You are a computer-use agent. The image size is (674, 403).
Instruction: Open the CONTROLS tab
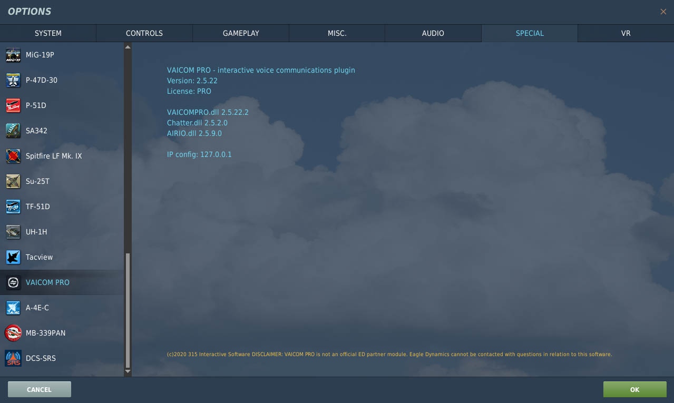point(144,33)
